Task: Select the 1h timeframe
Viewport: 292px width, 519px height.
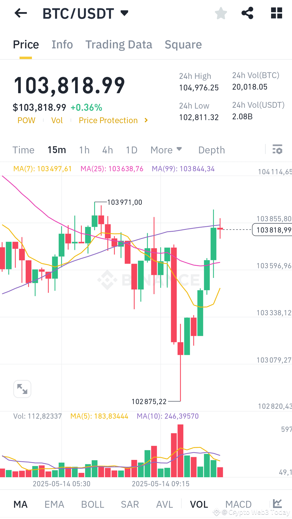Action: click(x=84, y=150)
